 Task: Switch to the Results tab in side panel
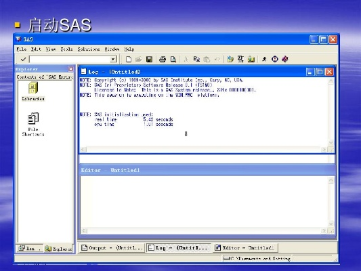point(30,249)
